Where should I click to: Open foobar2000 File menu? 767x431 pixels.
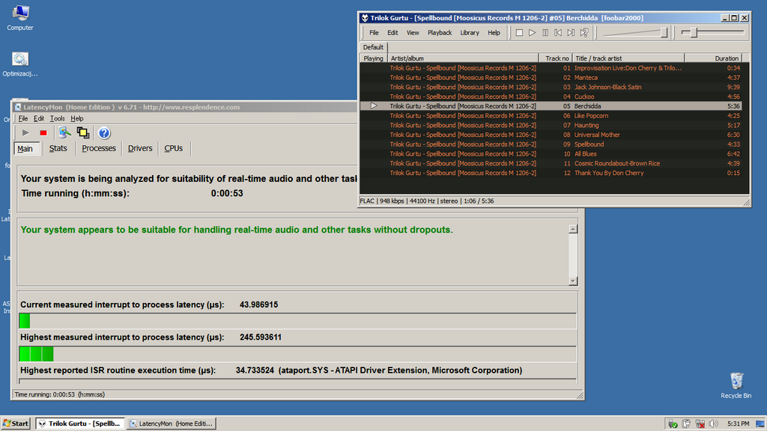pos(374,33)
